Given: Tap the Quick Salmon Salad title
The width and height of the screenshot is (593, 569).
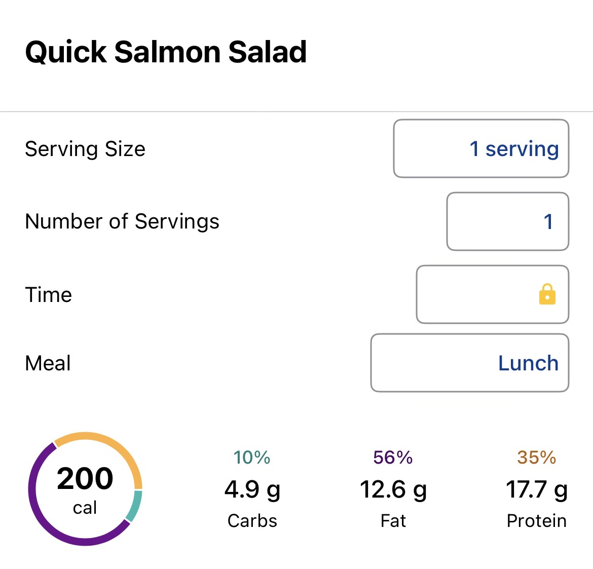Looking at the screenshot, I should pos(166,52).
